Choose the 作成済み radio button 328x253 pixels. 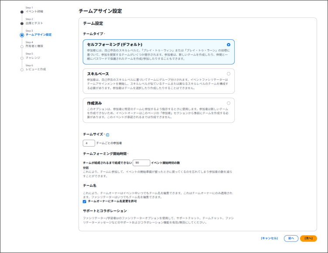pyautogui.click(x=229, y=103)
